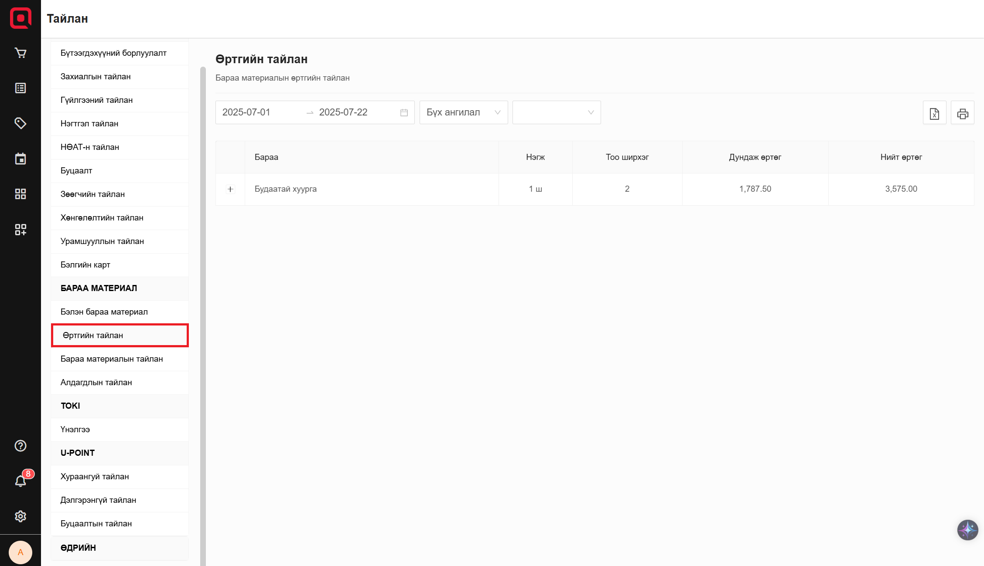Export report to Excel file icon
Viewport: 984px width, 566px height.
[934, 113]
